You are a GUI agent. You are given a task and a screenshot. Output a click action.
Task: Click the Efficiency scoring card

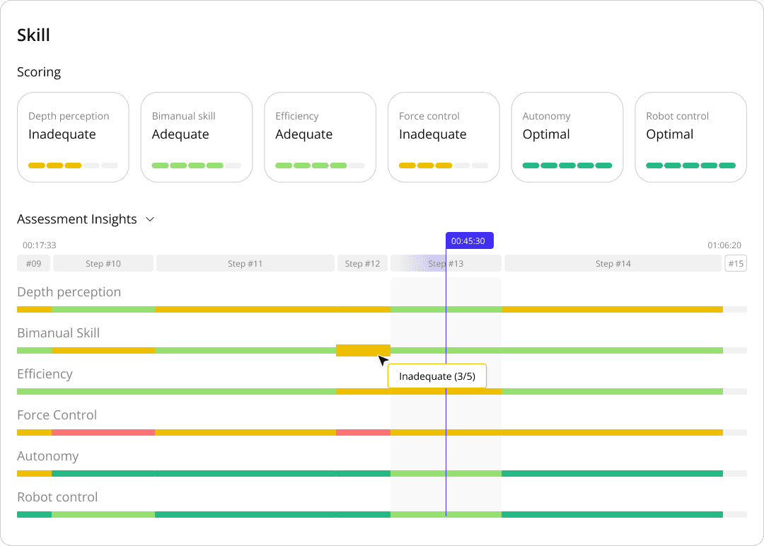tap(320, 136)
